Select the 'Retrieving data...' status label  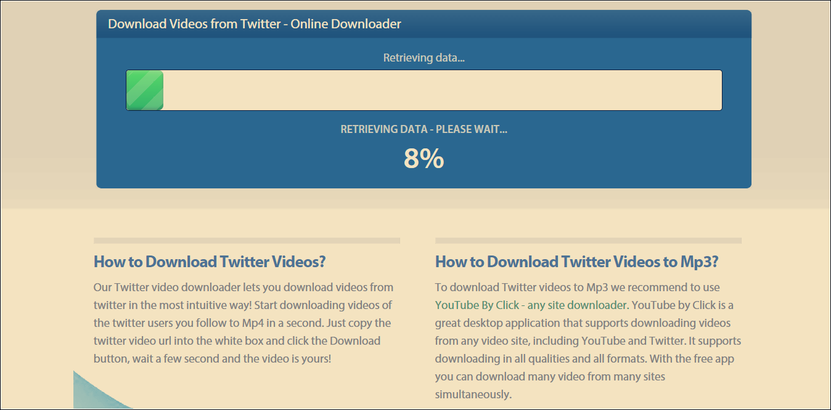(x=424, y=58)
